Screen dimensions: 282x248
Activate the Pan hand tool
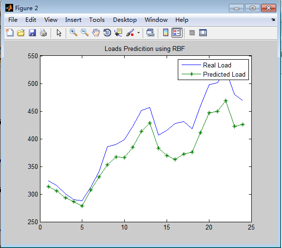point(96,33)
